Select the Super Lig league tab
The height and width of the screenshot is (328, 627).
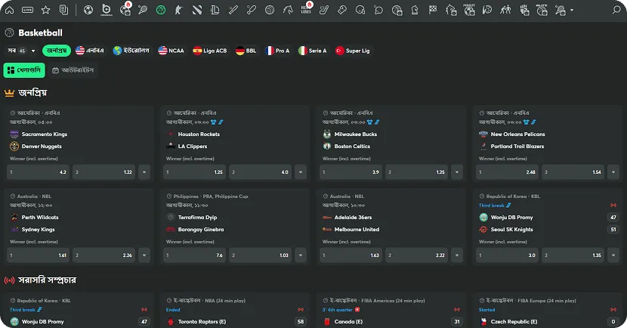point(353,51)
